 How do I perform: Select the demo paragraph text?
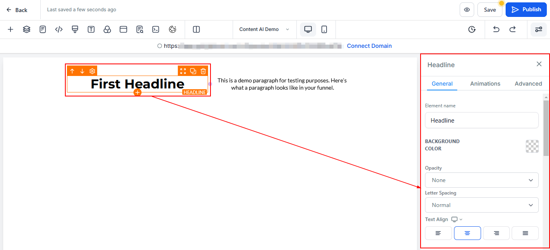point(282,84)
